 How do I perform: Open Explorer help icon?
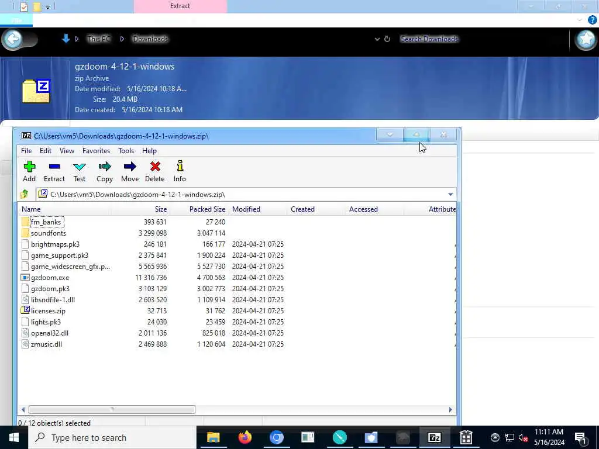tap(592, 19)
